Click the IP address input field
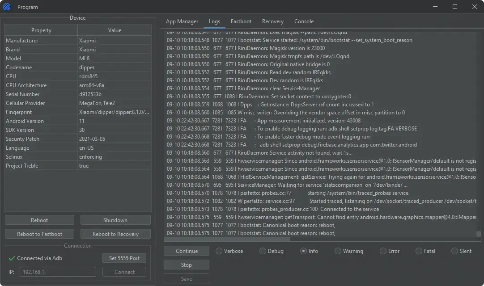Image resolution: width=484 pixels, height=286 pixels. tap(58, 272)
